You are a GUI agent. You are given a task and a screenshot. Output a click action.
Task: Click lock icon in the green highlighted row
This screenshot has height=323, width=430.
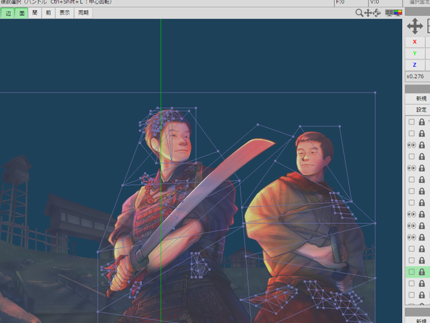(422, 272)
